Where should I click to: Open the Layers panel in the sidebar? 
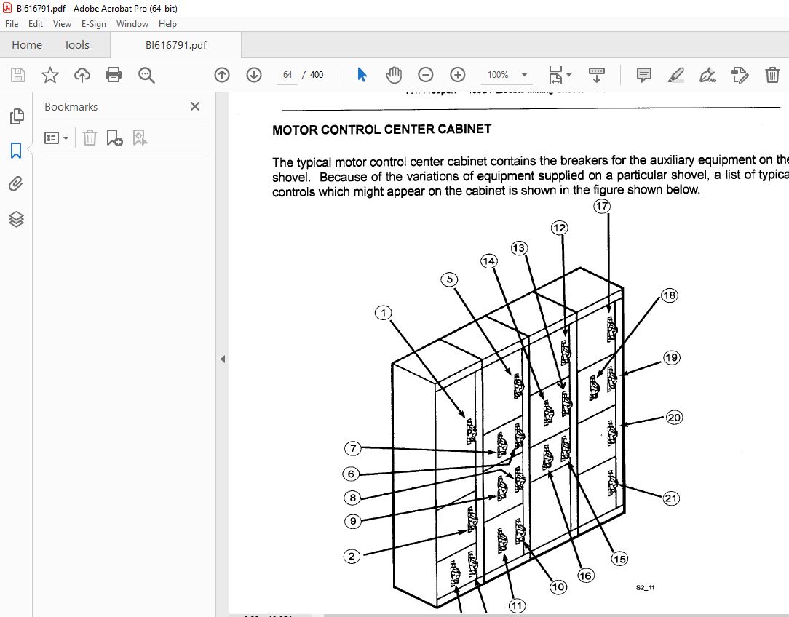[x=16, y=219]
